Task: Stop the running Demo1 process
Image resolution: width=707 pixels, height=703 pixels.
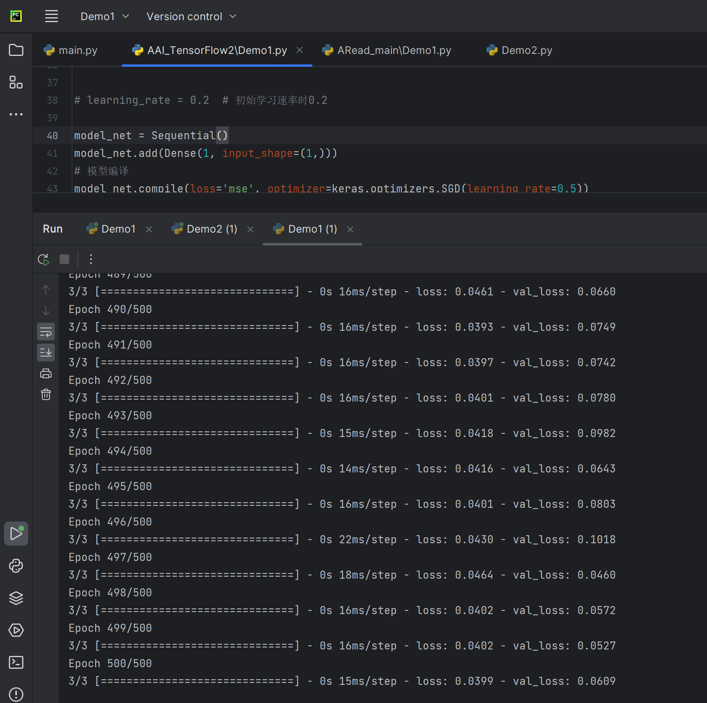Action: 64,259
